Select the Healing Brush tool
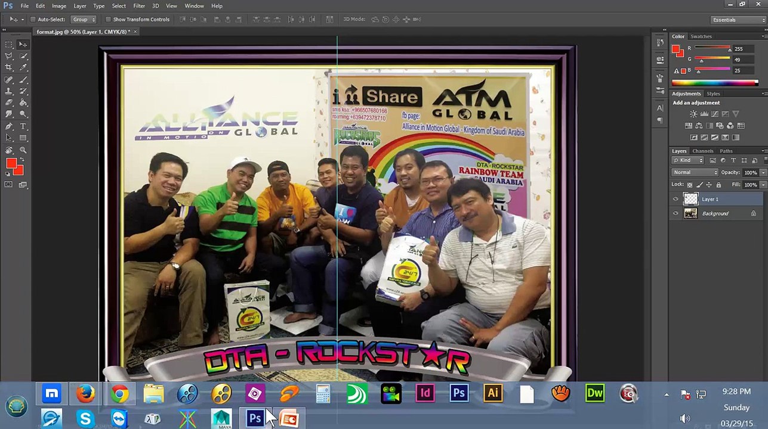The image size is (768, 429). (x=9, y=80)
